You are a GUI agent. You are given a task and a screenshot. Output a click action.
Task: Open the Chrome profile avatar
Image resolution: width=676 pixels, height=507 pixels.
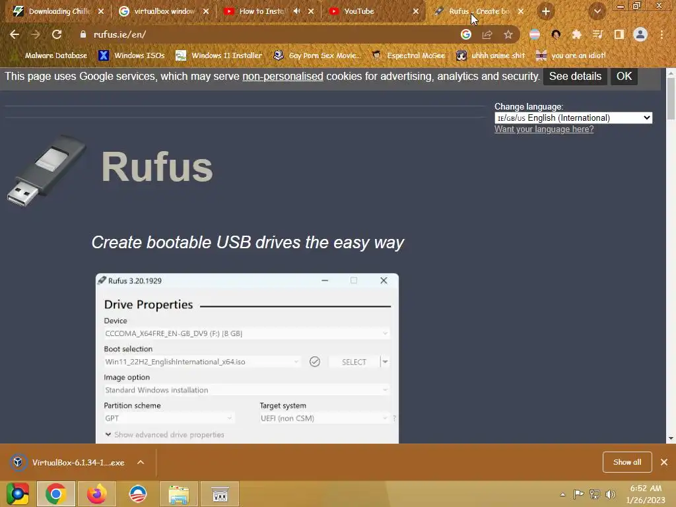pyautogui.click(x=640, y=34)
